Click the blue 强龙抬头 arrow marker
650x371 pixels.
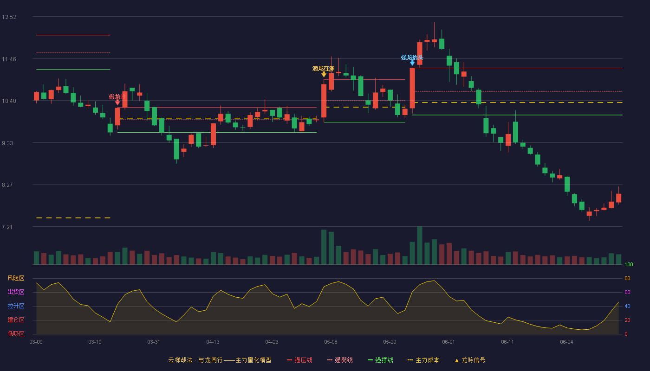412,63
